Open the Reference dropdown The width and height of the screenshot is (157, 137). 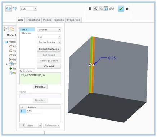[59, 126]
